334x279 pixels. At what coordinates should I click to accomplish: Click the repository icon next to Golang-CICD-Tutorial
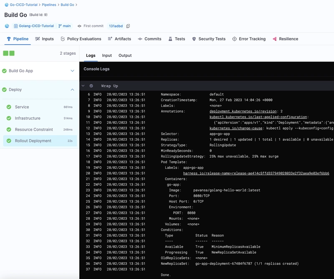(x=16, y=26)
